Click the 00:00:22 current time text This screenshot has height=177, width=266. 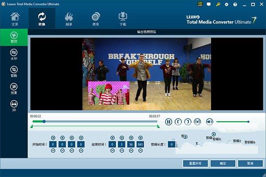click(35, 116)
